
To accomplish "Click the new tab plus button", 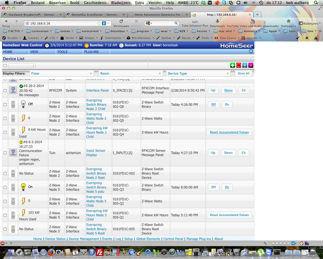I will (257, 15).
